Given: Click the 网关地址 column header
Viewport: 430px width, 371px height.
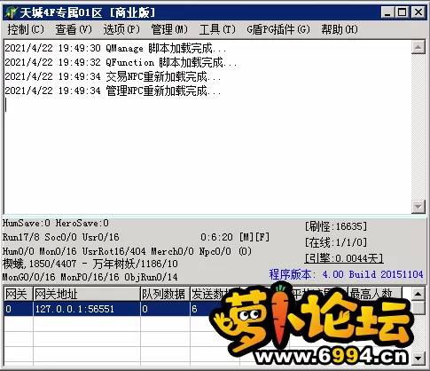Looking at the screenshot, I should point(87,294).
